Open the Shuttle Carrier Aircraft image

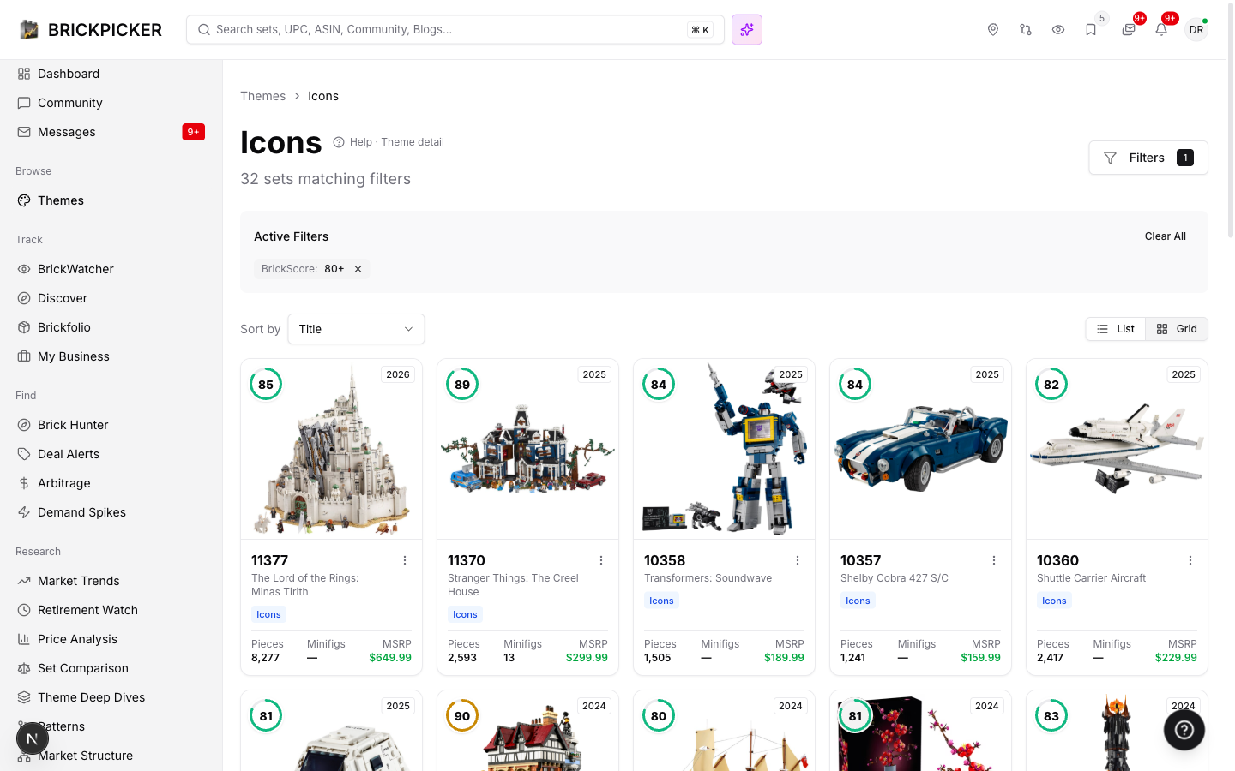pyautogui.click(x=1118, y=449)
